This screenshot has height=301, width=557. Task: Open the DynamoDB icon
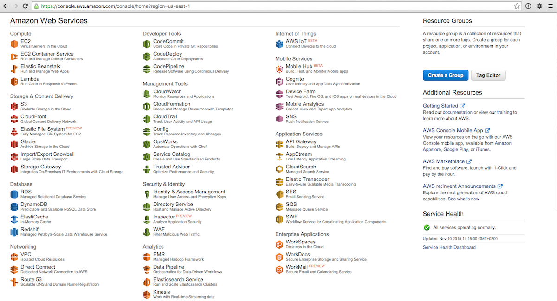(x=14, y=207)
